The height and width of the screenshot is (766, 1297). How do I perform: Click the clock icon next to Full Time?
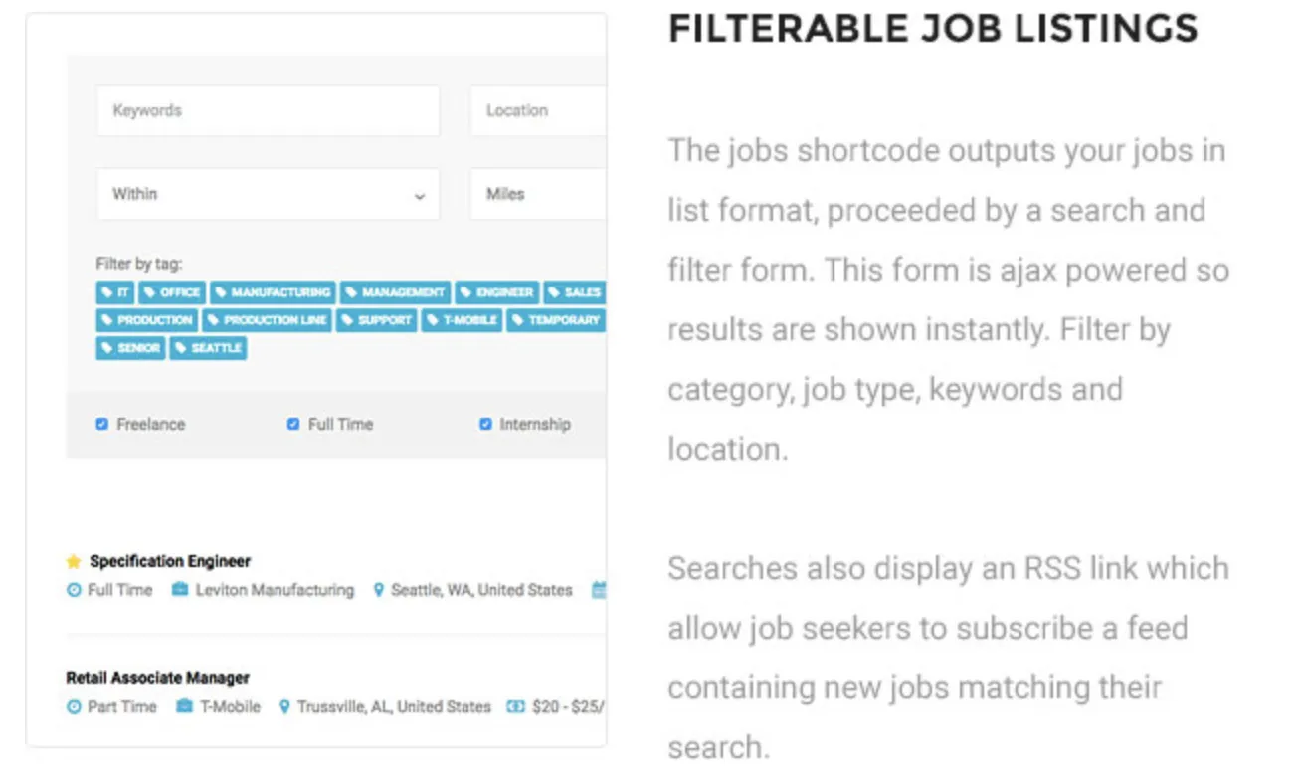74,590
